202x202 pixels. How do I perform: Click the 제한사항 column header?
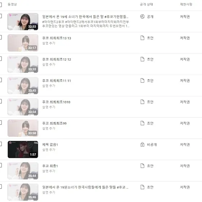(186, 4)
